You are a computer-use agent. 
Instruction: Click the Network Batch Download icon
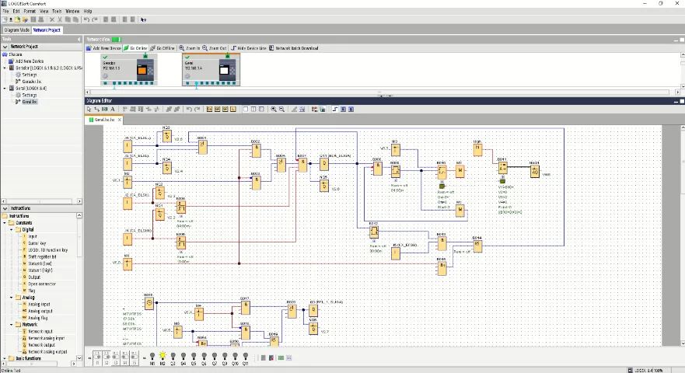[271, 48]
